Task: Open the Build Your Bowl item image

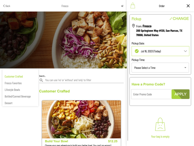Action: pos(81,119)
